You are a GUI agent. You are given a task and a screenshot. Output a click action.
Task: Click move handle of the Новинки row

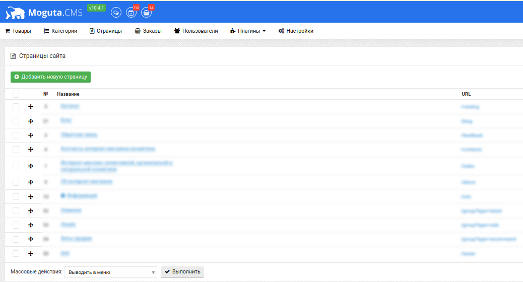[x=31, y=210]
